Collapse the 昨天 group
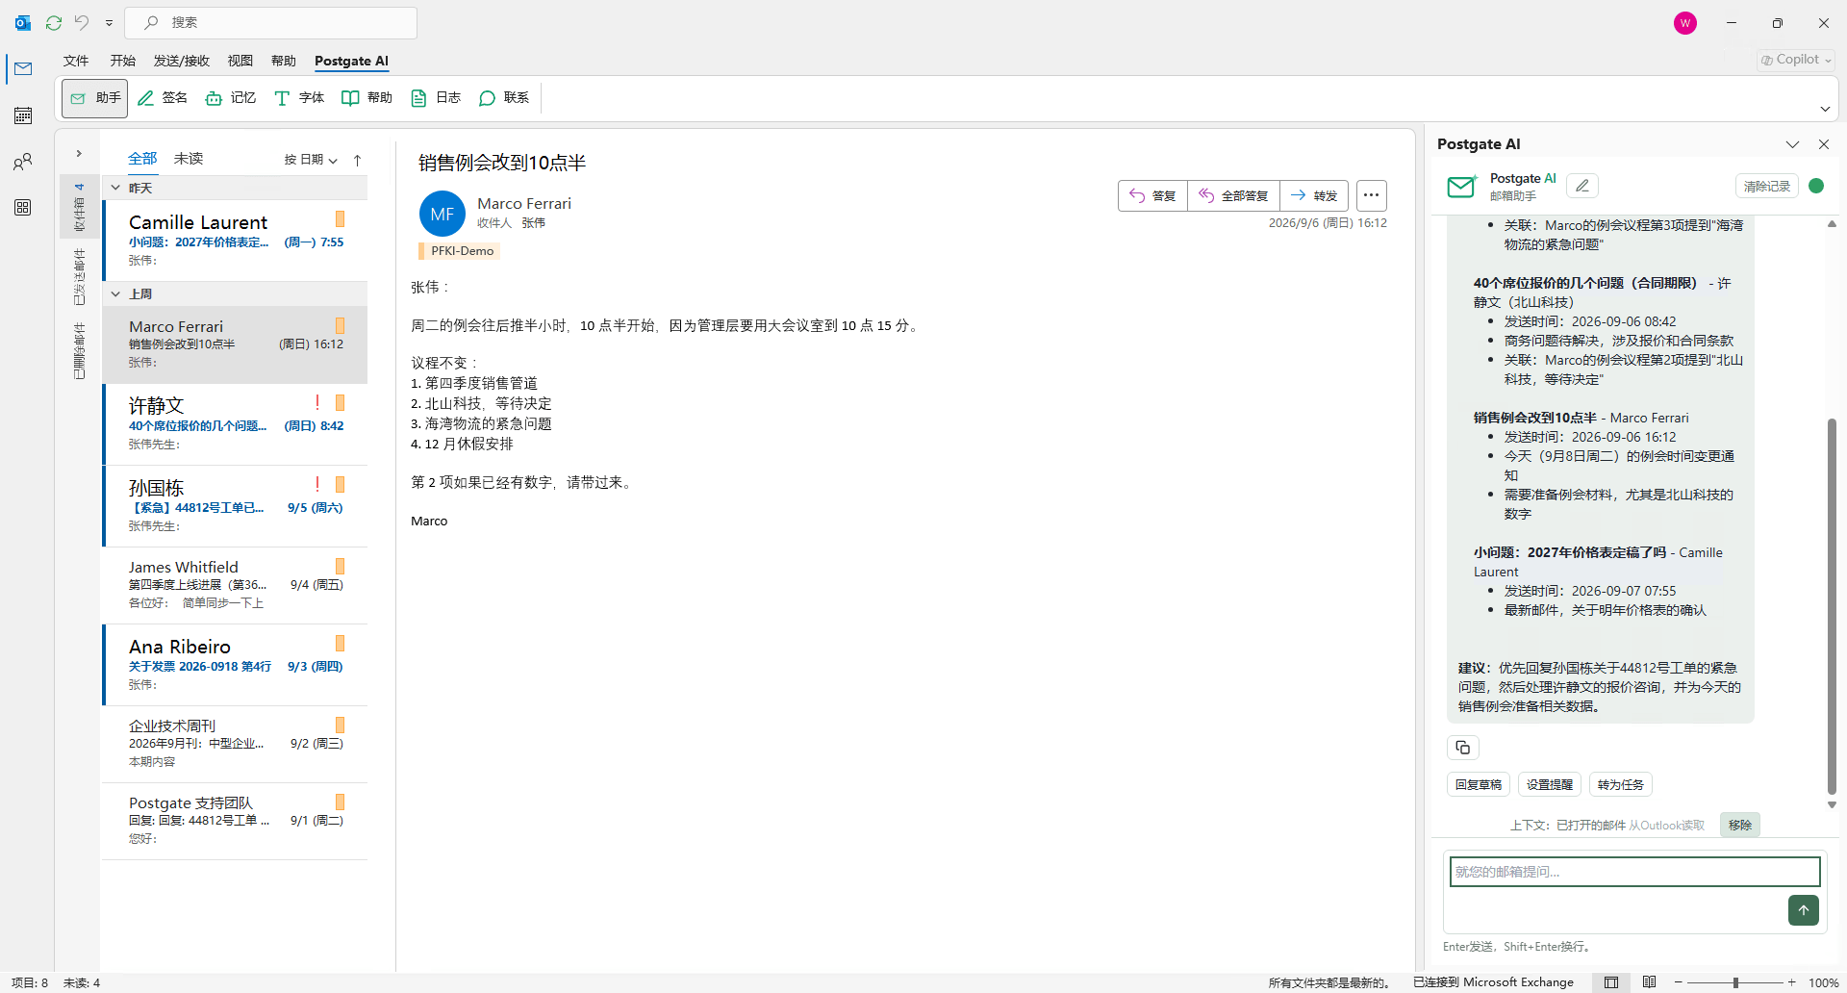 [x=115, y=188]
